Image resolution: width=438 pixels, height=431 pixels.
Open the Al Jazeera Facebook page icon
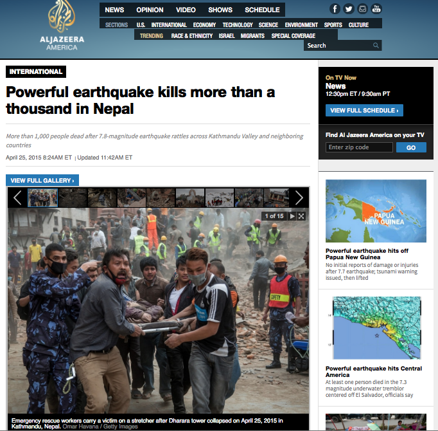click(335, 9)
